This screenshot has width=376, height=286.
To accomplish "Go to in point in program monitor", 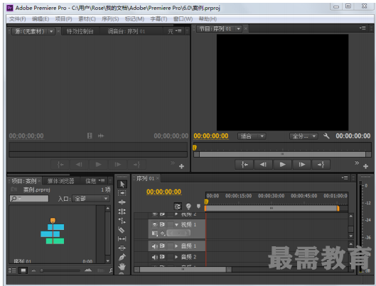I will point(244,165).
